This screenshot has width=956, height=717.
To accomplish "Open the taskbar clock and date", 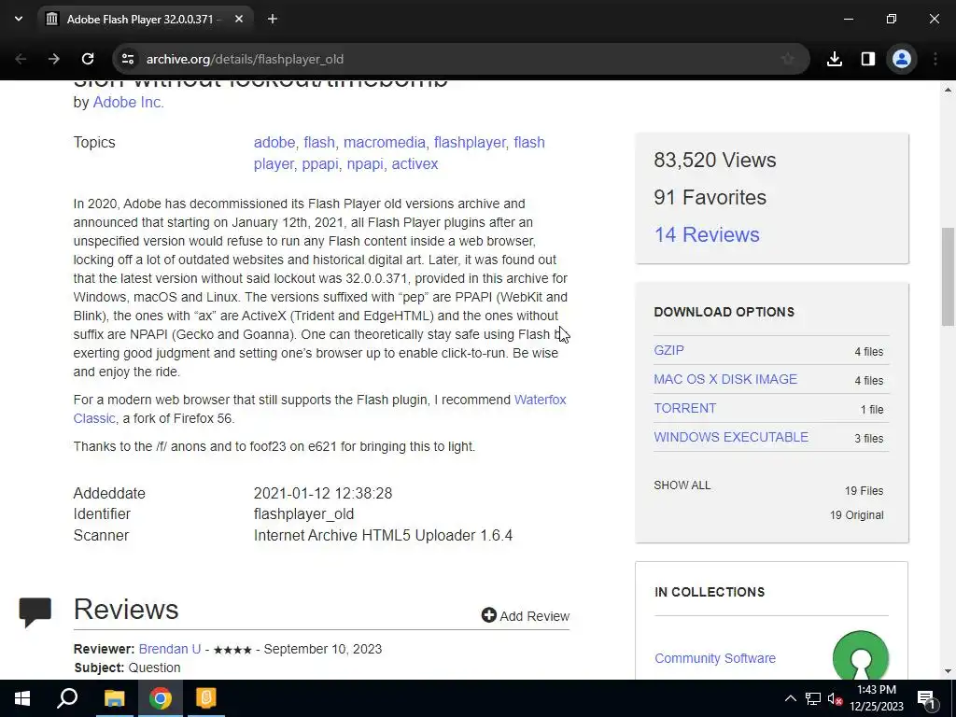I will pos(877,698).
